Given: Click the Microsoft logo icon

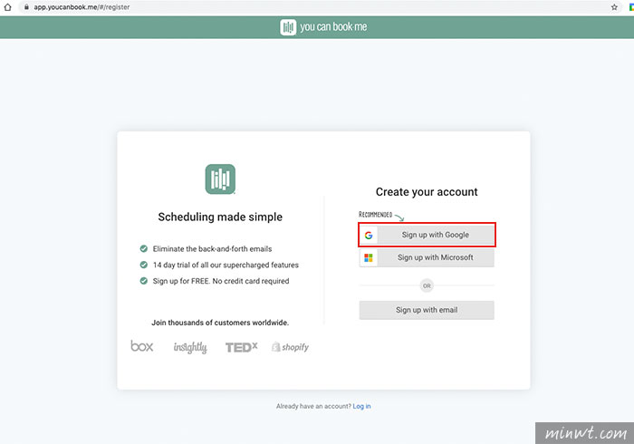Looking at the screenshot, I should (369, 258).
